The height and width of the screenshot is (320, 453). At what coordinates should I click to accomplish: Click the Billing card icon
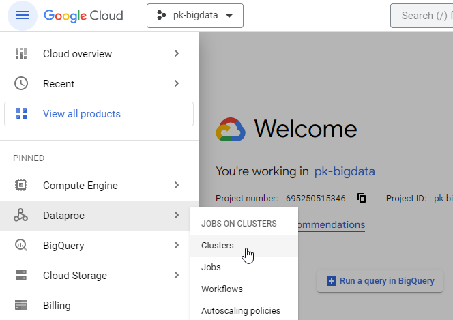(21, 306)
